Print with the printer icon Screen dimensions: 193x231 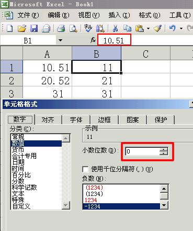61,28
